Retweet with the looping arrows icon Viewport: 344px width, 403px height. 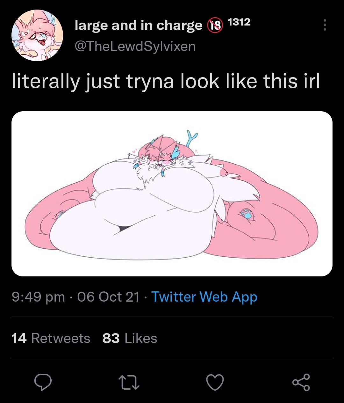(129, 382)
